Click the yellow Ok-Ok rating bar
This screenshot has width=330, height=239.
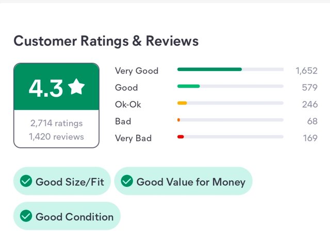(x=230, y=103)
